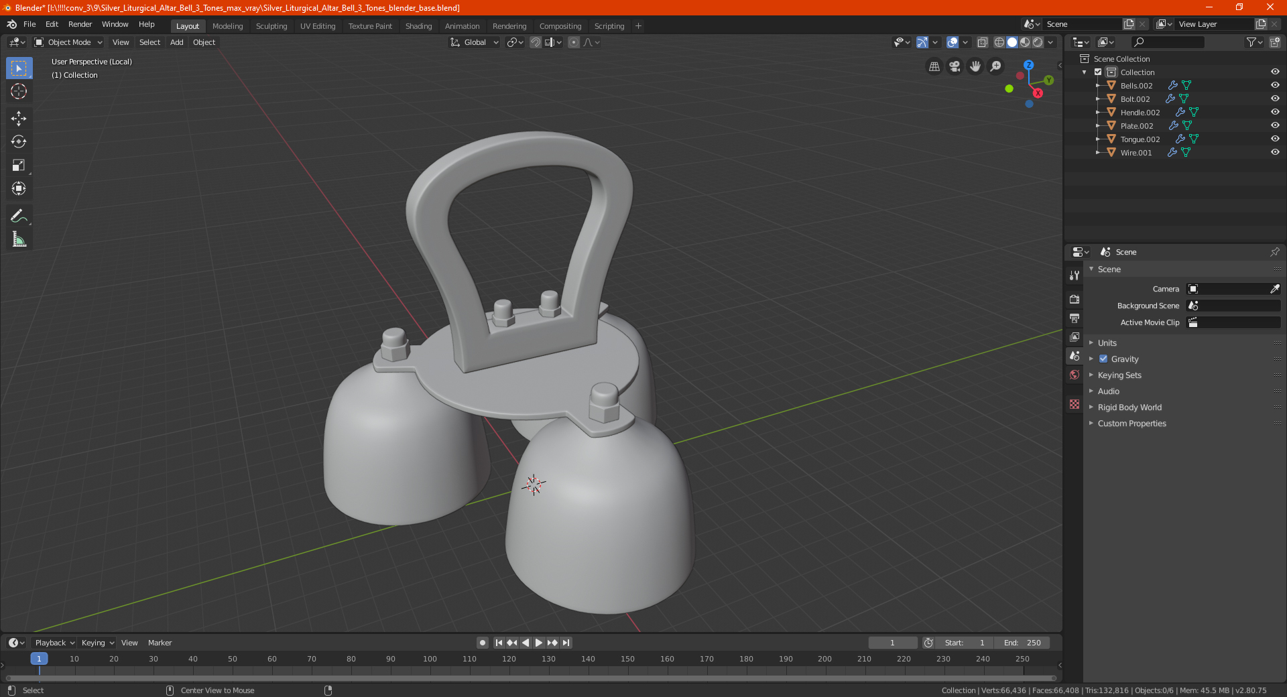
Task: Switch to the Sculpting workspace tab
Action: click(271, 26)
